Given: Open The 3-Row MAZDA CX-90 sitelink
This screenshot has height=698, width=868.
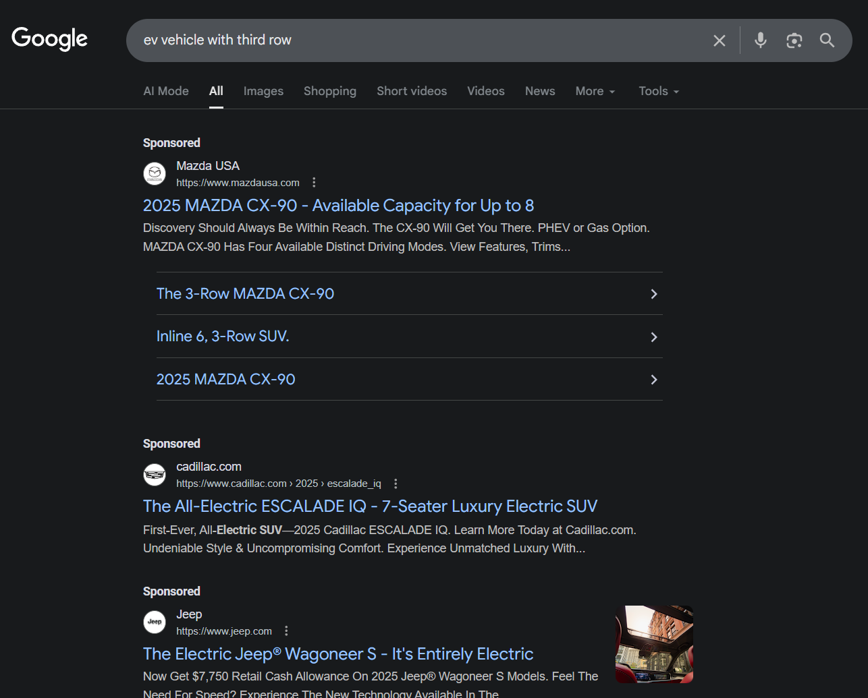Looking at the screenshot, I should tap(245, 294).
